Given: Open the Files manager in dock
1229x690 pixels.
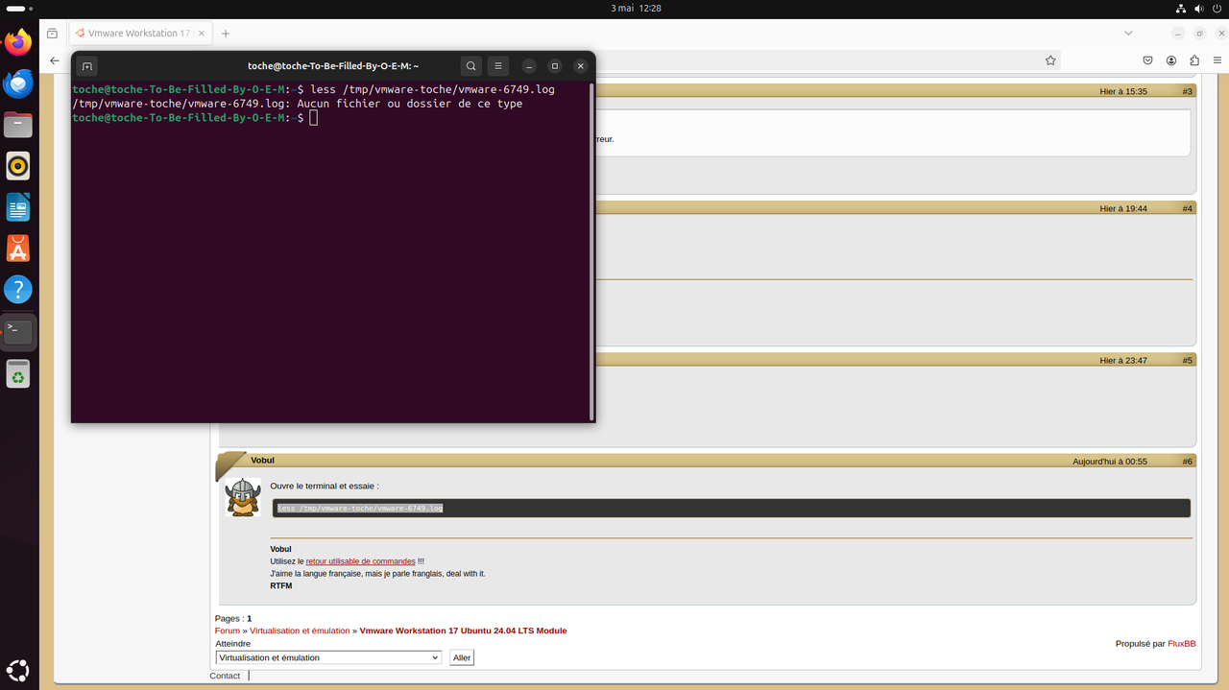Looking at the screenshot, I should (18, 125).
